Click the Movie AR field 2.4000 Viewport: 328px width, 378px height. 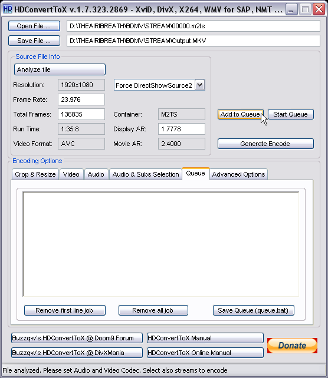coord(181,144)
